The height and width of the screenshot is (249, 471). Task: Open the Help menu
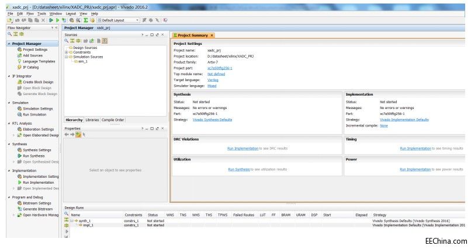(94, 14)
